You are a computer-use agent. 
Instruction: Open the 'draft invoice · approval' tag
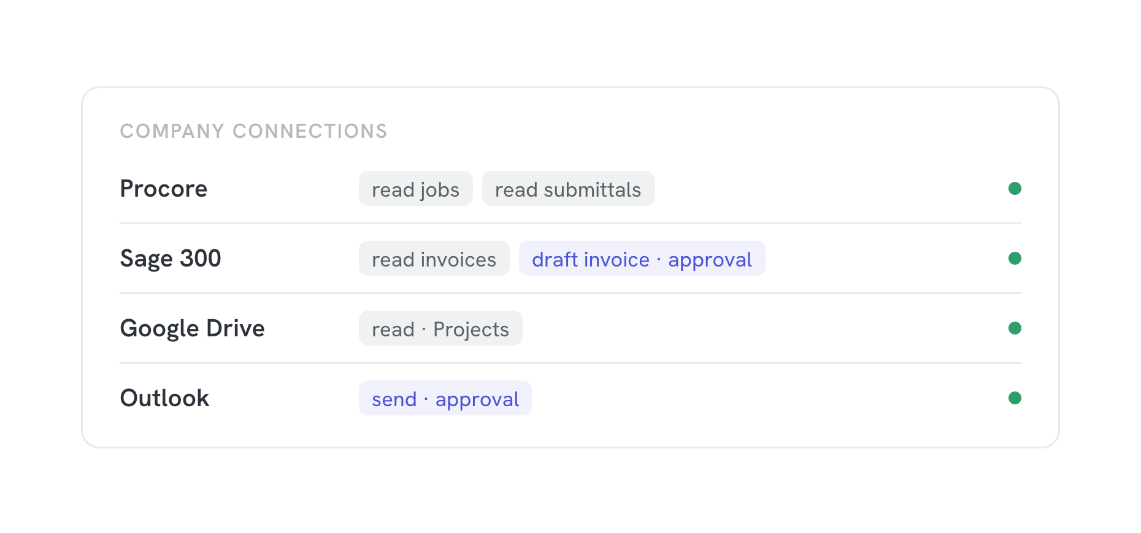click(642, 259)
